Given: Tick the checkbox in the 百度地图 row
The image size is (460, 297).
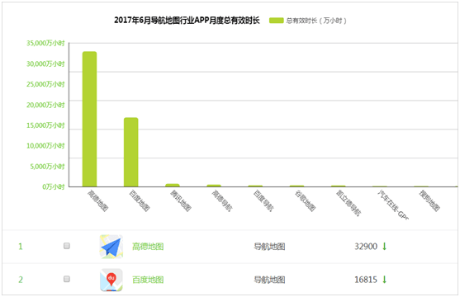Looking at the screenshot, I should click(67, 279).
